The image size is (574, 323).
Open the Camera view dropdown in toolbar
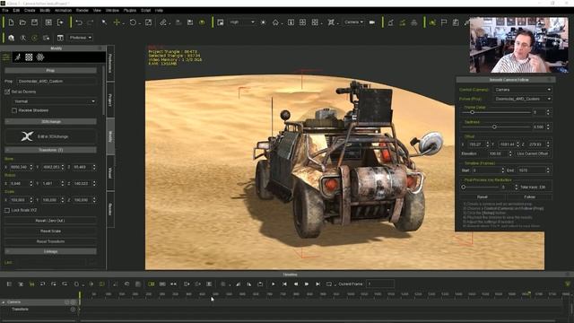tap(353, 22)
